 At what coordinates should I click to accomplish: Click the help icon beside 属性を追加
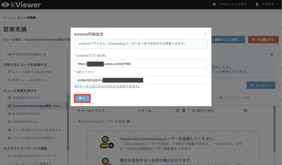pos(245,110)
